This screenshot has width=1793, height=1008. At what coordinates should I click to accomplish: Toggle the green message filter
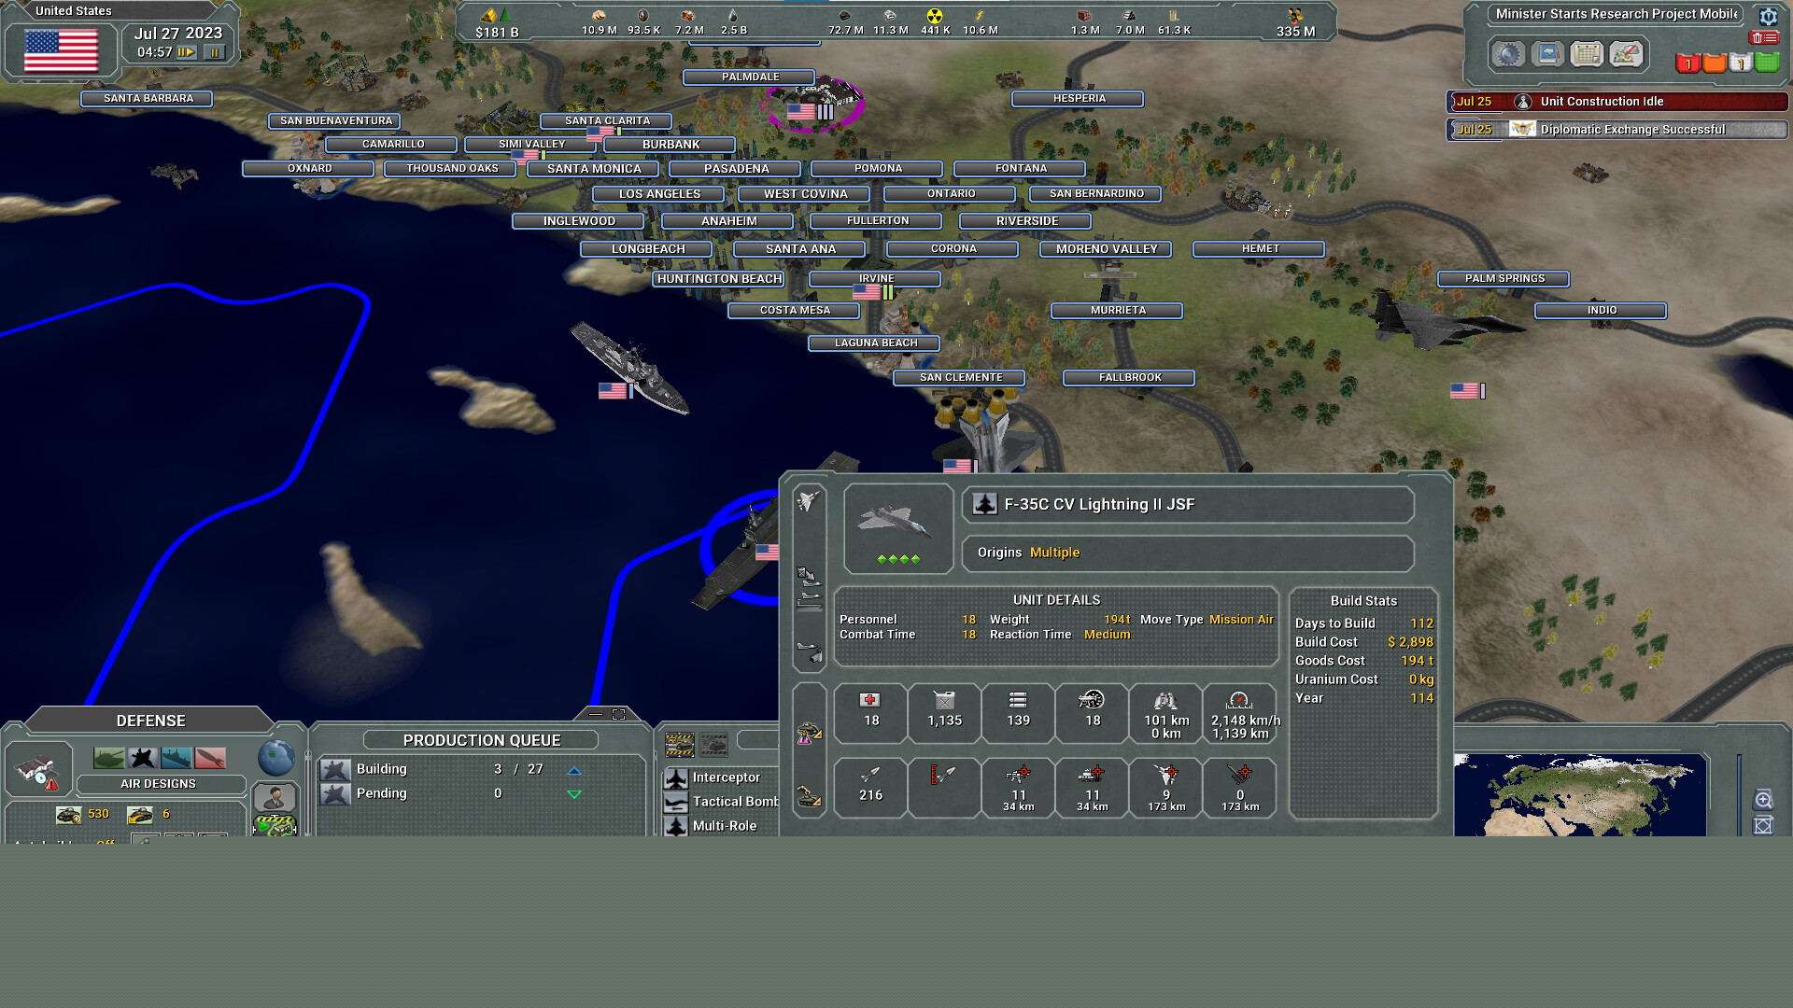(x=1766, y=63)
